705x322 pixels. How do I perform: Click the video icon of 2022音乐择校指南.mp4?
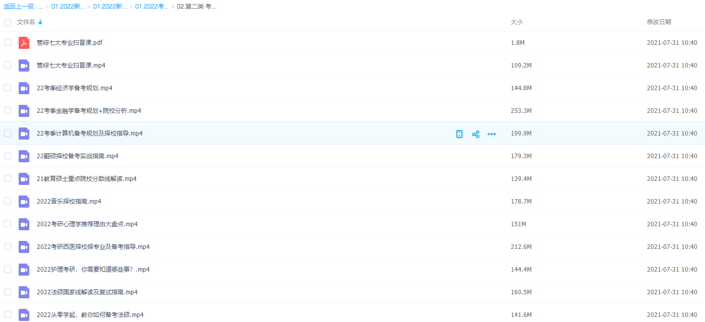tap(24, 202)
